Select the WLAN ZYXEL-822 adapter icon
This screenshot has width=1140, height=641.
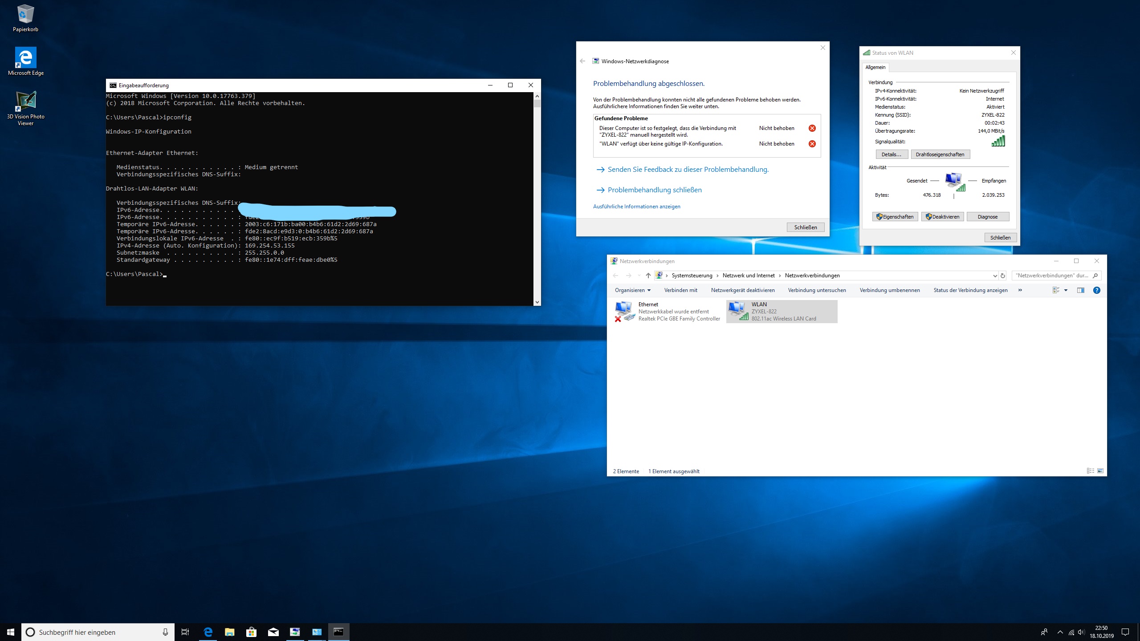pos(737,311)
